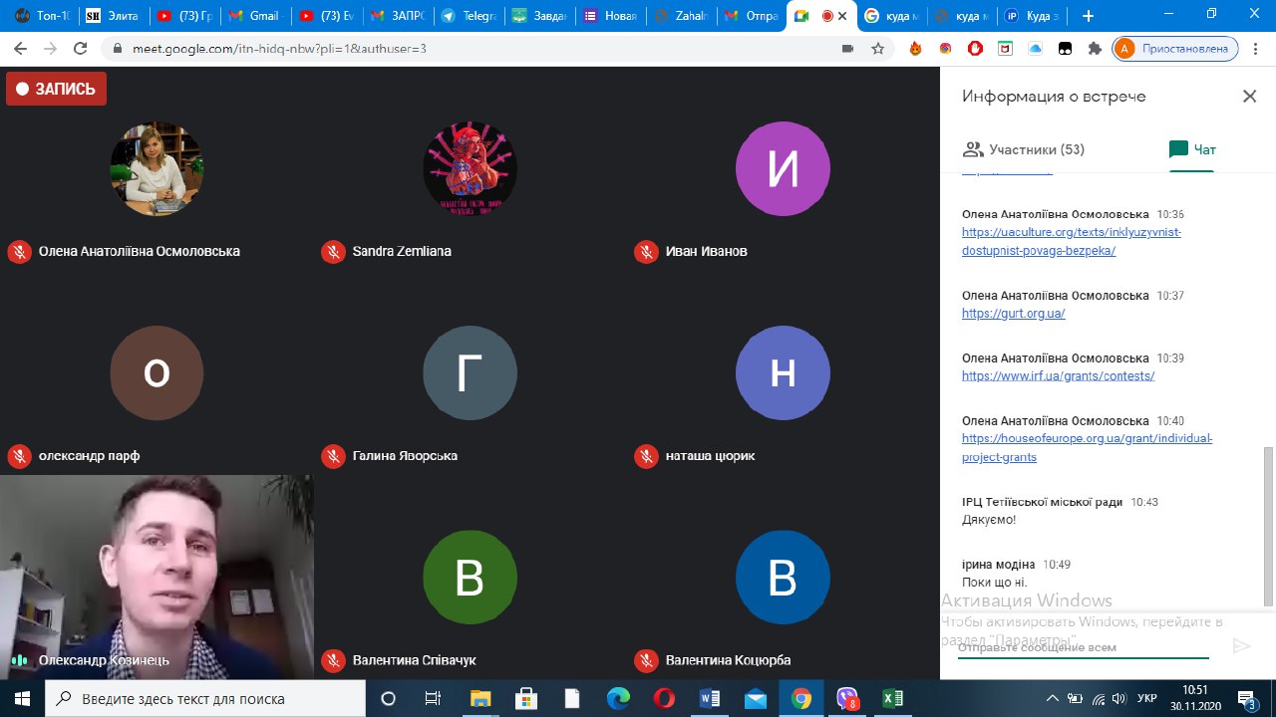This screenshot has width=1276, height=717.
Task: Open a new browser tab
Action: click(x=1088, y=16)
